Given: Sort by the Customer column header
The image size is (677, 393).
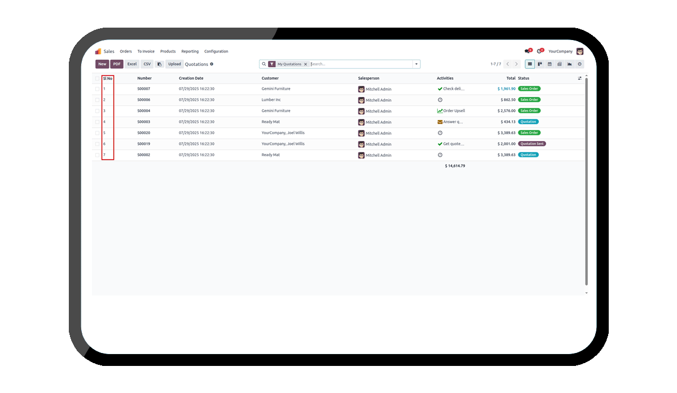Looking at the screenshot, I should 270,78.
